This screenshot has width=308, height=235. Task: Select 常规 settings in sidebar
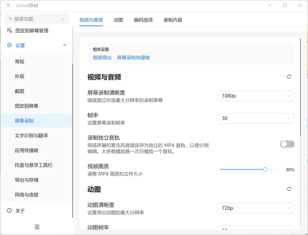coord(37,62)
